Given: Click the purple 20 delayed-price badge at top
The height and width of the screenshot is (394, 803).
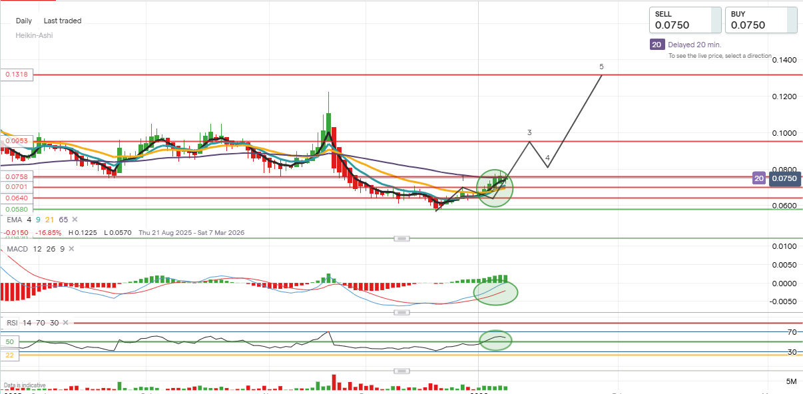Looking at the screenshot, I should coord(657,45).
